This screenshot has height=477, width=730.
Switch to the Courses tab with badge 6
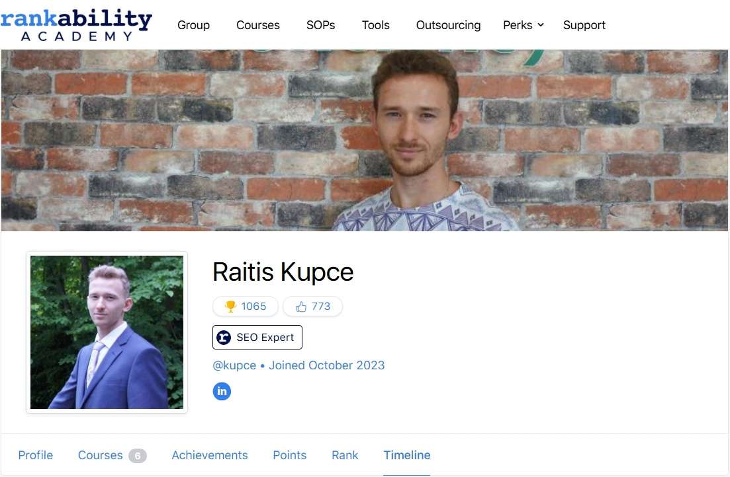coord(113,455)
